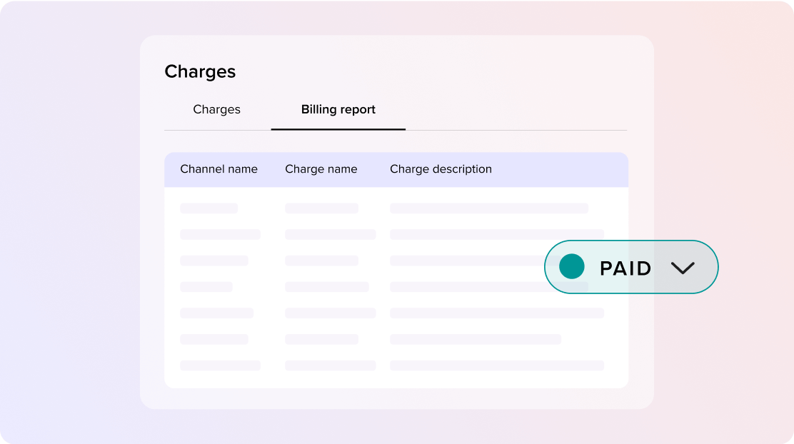
Task: Click second row's charge name cell
Action: pyautogui.click(x=330, y=234)
